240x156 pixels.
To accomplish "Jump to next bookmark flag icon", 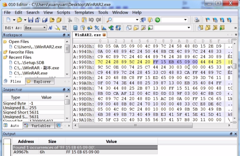I will click(222, 20).
